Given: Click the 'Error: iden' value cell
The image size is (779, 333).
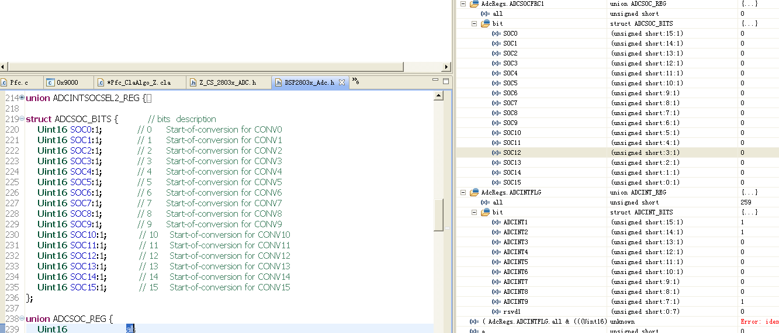Looking at the screenshot, I should click(759, 321).
